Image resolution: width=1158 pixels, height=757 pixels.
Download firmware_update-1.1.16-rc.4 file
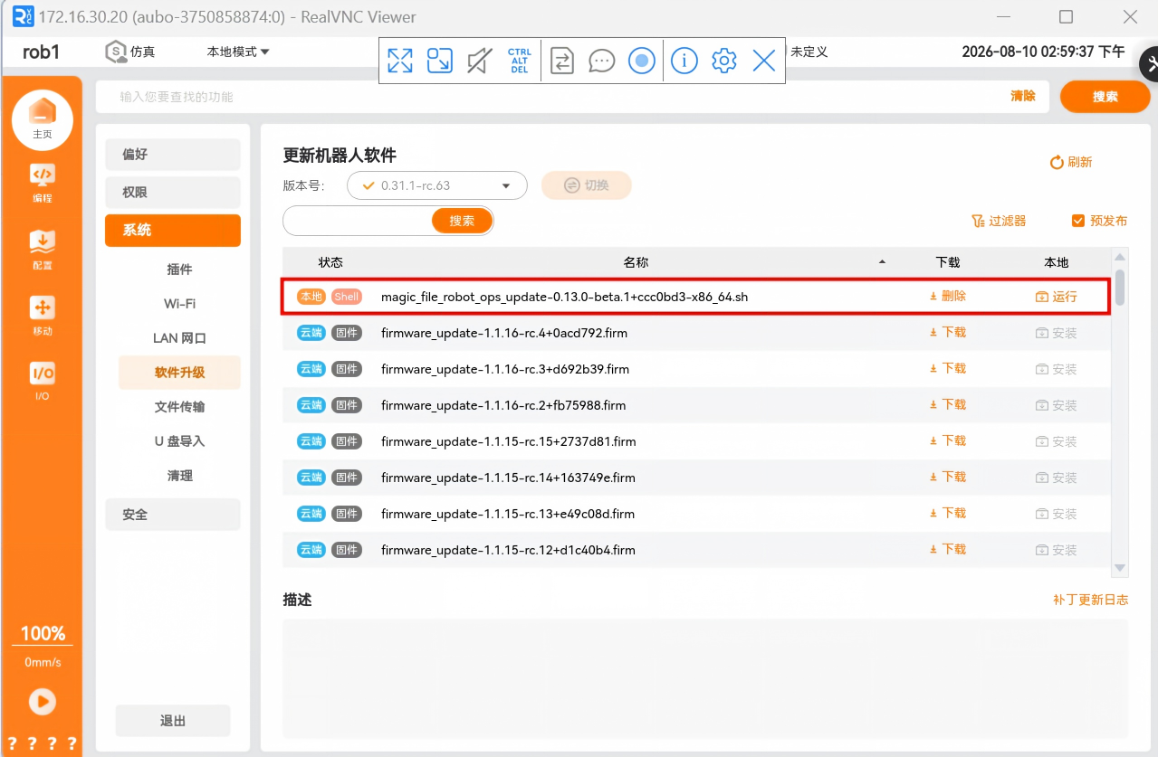948,332
